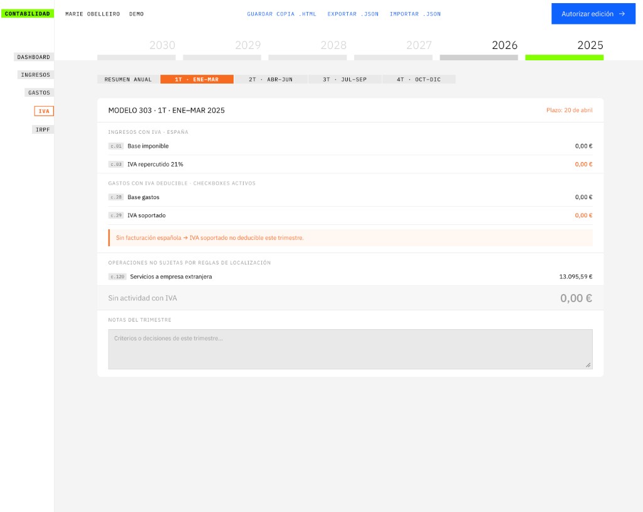
Task: Go to the Ingresos section
Action: point(36,75)
